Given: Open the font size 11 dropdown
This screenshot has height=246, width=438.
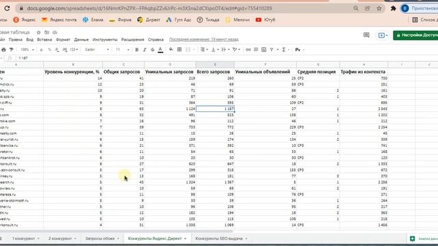Looking at the screenshot, I should point(123,50).
